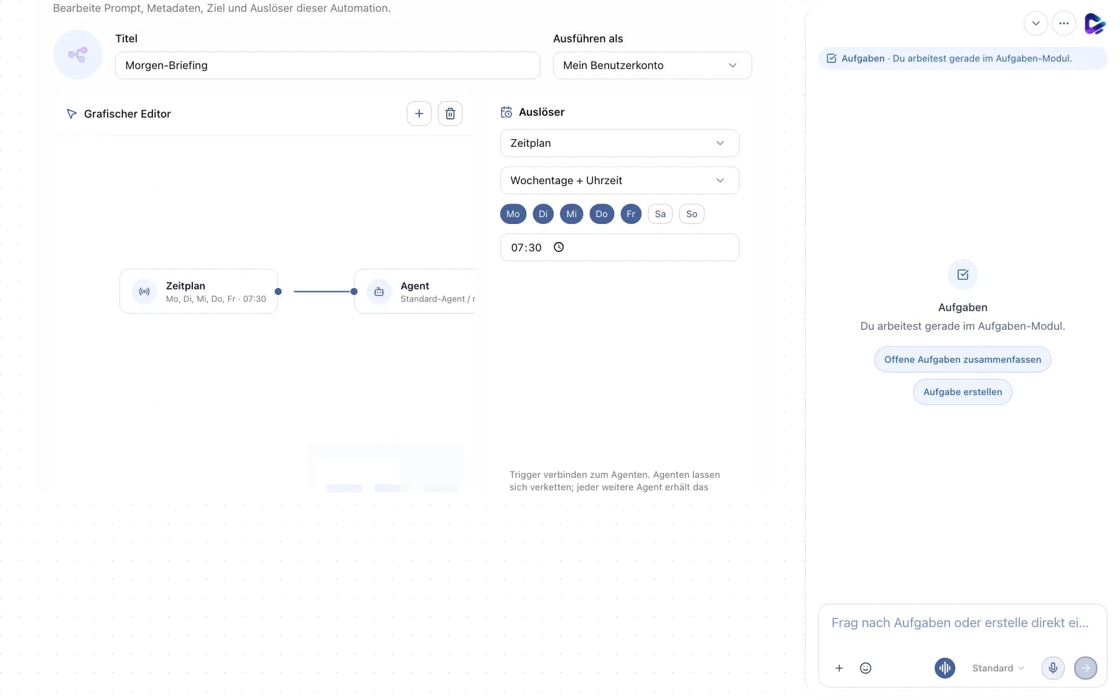Image resolution: width=1120 pixels, height=700 pixels.
Task: Toggle Thursday (Do) weekday
Action: (x=602, y=214)
